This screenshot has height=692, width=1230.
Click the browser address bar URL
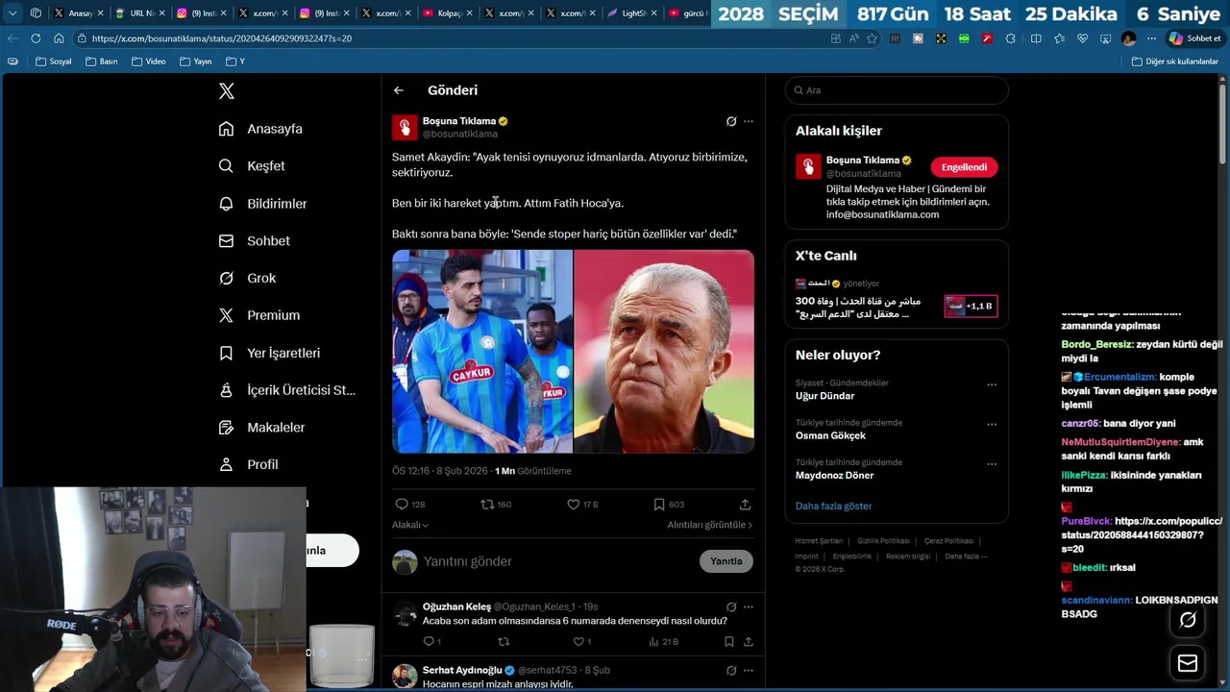[222, 38]
